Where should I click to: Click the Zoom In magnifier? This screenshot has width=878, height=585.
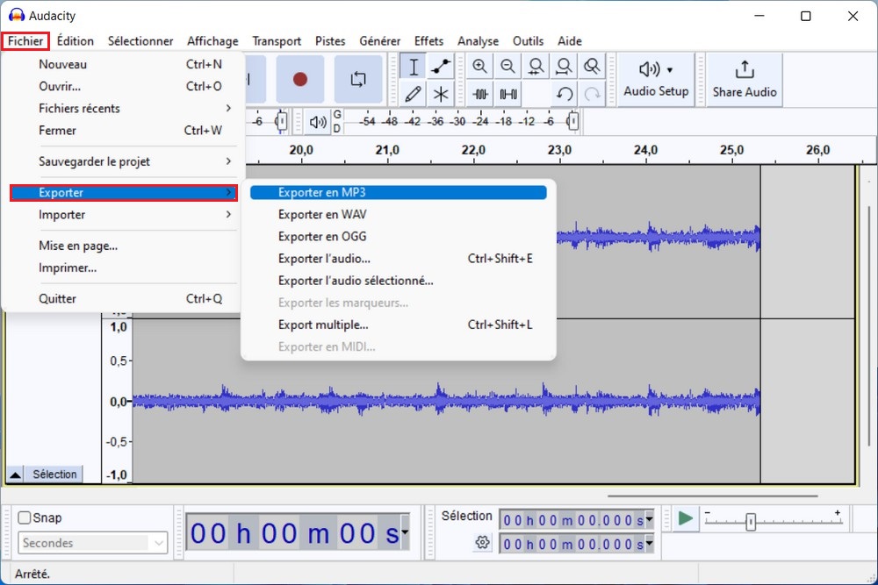coord(480,67)
